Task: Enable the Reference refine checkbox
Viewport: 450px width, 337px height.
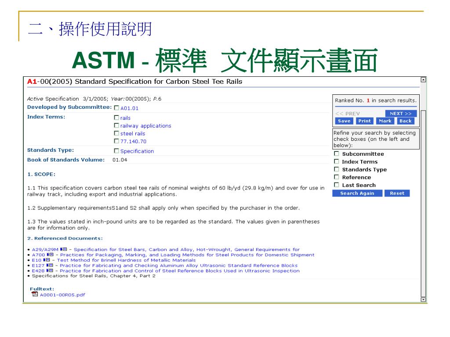Action: tap(336, 177)
